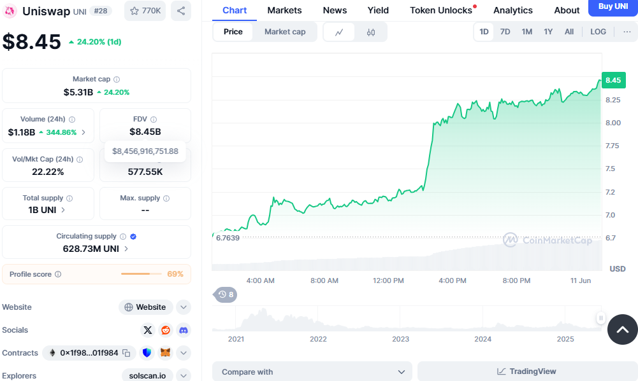638x381 pixels.
Task: Expand Circulating supply details chevron
Action: click(x=126, y=249)
